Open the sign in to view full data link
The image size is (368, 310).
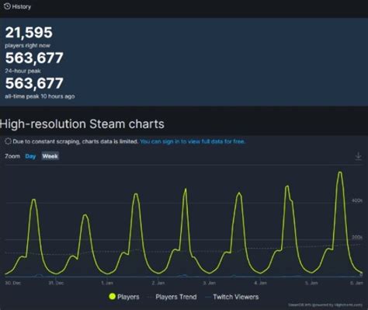[193, 141]
